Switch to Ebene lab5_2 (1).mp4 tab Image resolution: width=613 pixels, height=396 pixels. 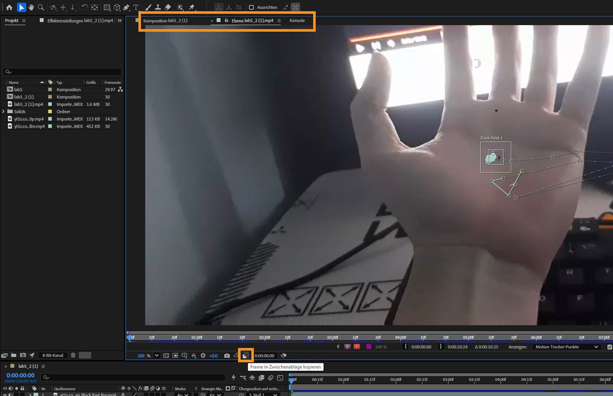pyautogui.click(x=252, y=20)
